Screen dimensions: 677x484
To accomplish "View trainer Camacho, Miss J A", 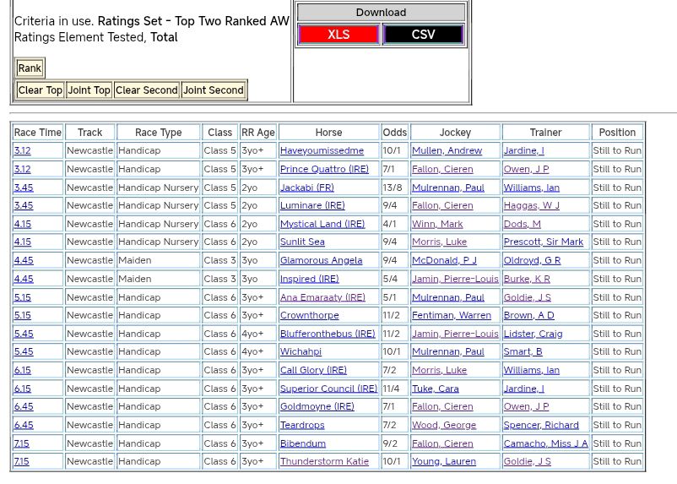I will (x=545, y=443).
